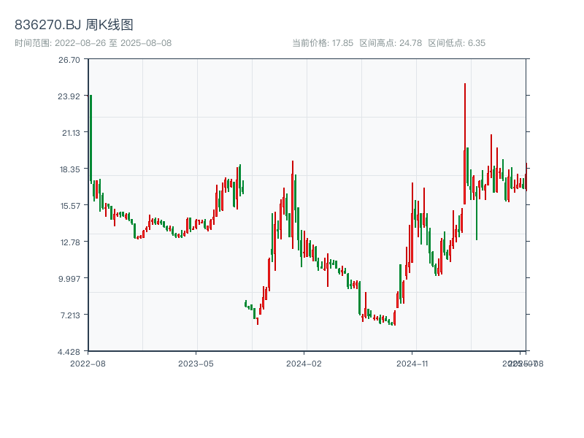Select the 时间范围 2022-08-26 至 2025-08-08 text
The height and width of the screenshot is (438, 584).
click(93, 43)
